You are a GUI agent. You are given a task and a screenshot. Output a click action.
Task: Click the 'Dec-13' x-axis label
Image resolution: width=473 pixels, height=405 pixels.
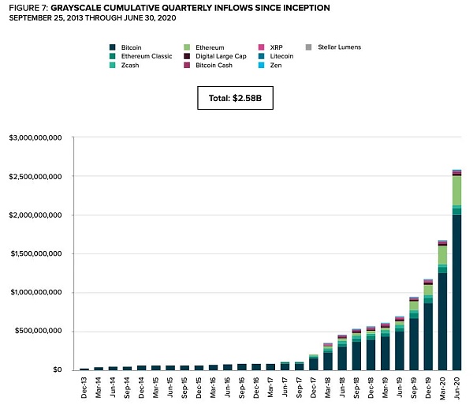84,388
